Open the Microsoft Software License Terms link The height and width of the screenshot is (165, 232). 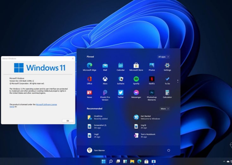click(46, 104)
